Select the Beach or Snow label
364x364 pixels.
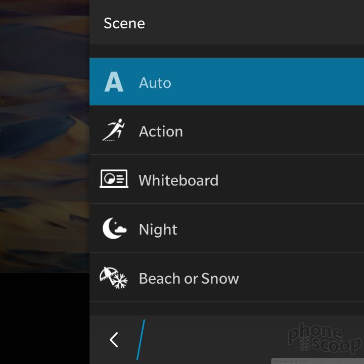pyautogui.click(x=189, y=279)
